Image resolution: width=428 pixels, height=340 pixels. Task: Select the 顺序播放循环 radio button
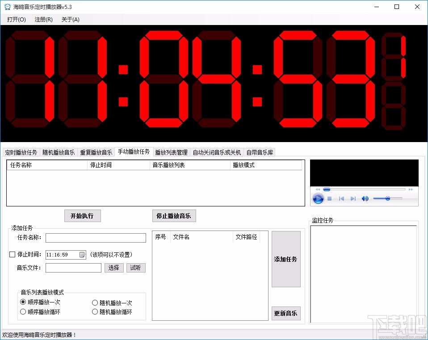(23, 311)
